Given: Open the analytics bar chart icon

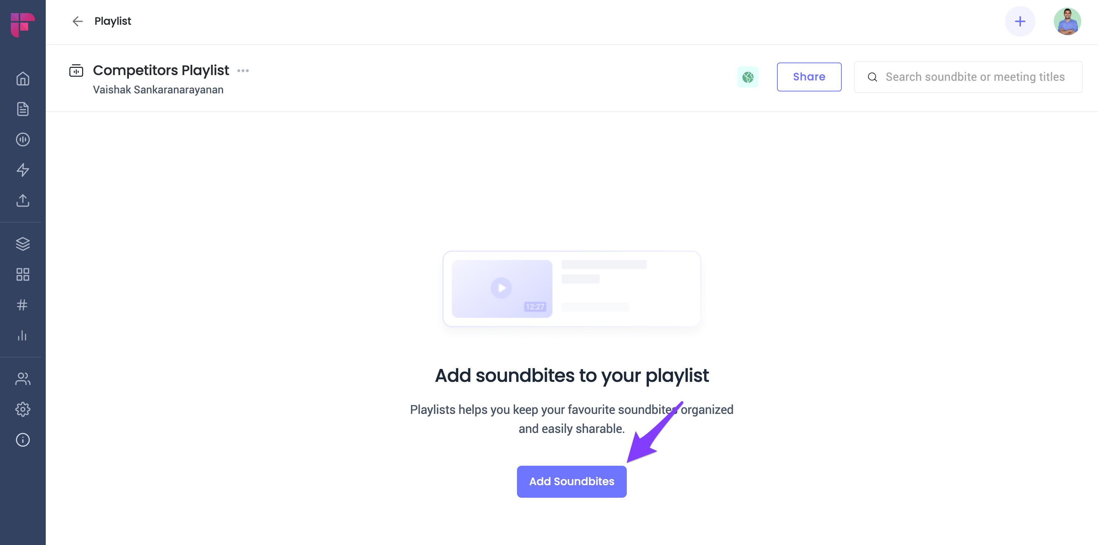Looking at the screenshot, I should click(x=22, y=335).
